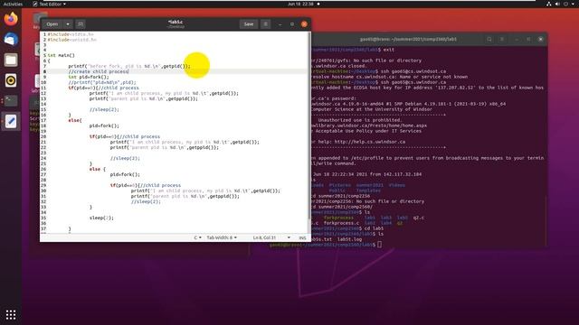Viewport: 579px width, 325px height.
Task: Open Firefox from the dock
Action: coord(11,19)
